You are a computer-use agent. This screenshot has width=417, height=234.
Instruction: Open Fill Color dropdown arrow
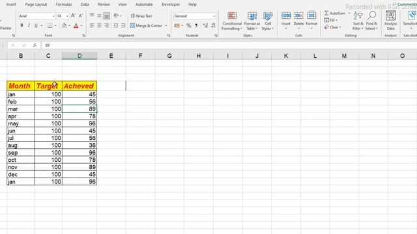(x=70, y=26)
